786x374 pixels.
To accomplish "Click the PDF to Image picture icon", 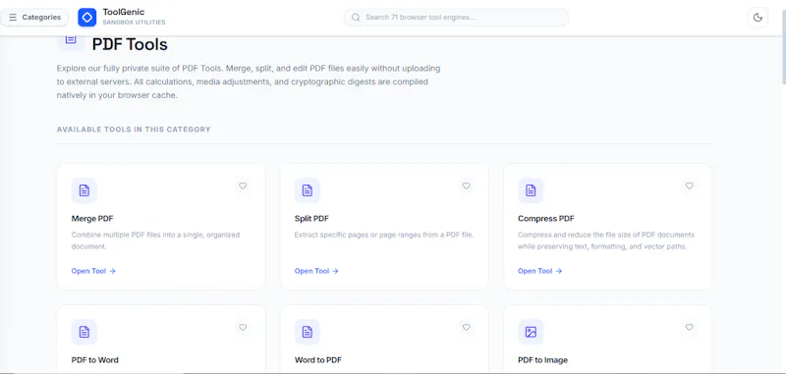I will [x=531, y=332].
